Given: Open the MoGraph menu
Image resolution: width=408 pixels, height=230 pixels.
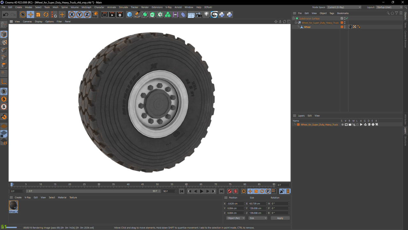Looking at the screenshot, I should (x=86, y=7).
